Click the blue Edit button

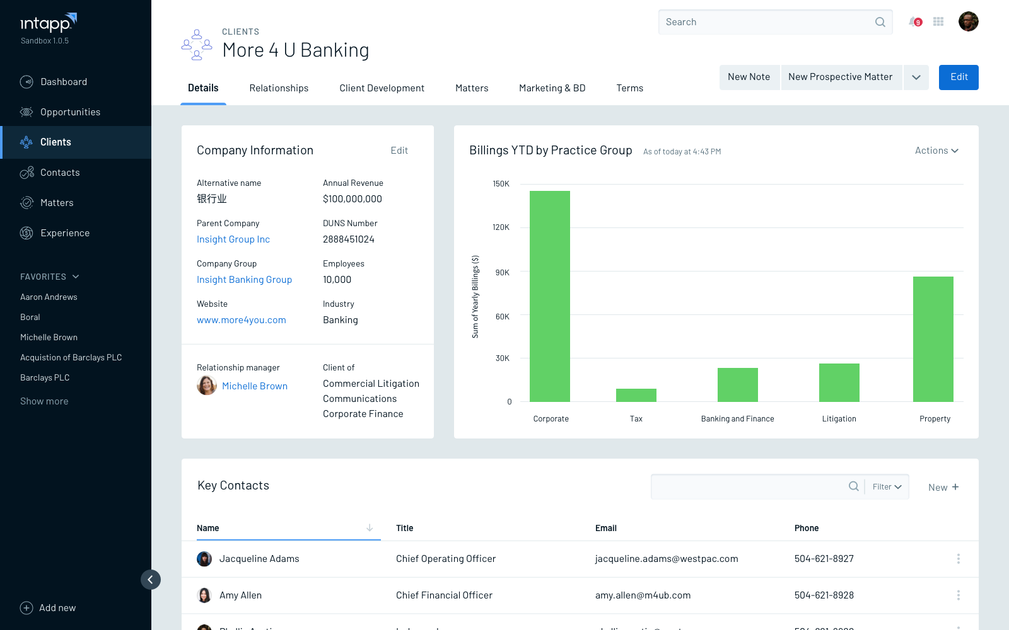pos(959,77)
